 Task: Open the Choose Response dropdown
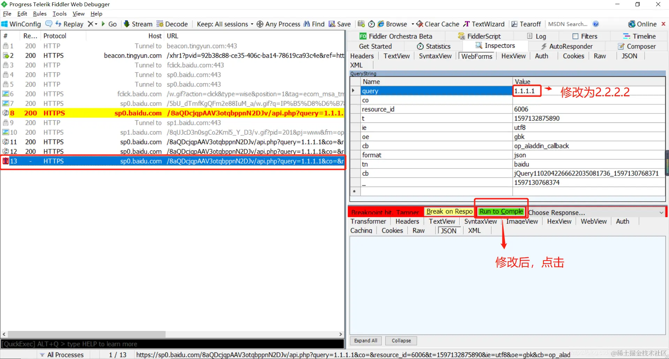596,212
